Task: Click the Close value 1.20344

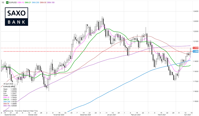Action: pos(14,95)
